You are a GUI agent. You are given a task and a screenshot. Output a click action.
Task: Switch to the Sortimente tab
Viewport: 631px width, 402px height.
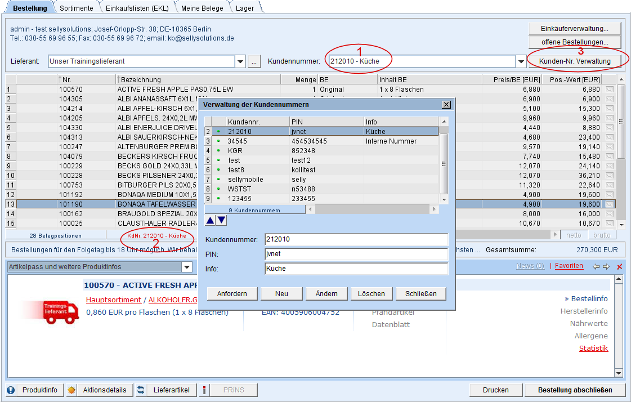tap(77, 8)
